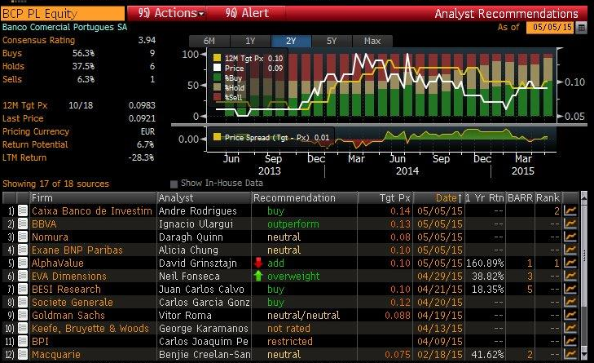Click the white Price legend swatch
This screenshot has height=363, width=594.
(217, 68)
